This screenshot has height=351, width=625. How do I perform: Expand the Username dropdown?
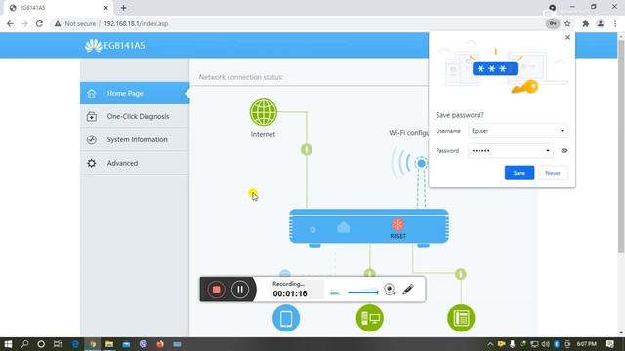pyautogui.click(x=562, y=131)
